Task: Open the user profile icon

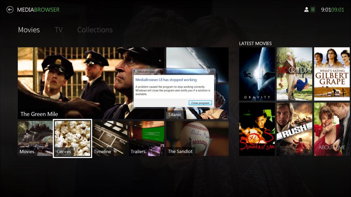Action: pos(306,10)
